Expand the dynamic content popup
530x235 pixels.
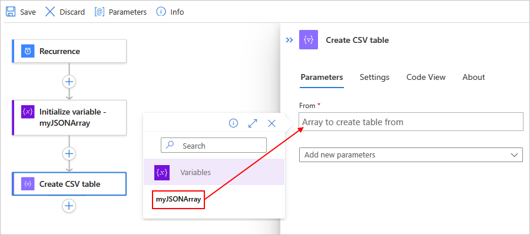[253, 123]
